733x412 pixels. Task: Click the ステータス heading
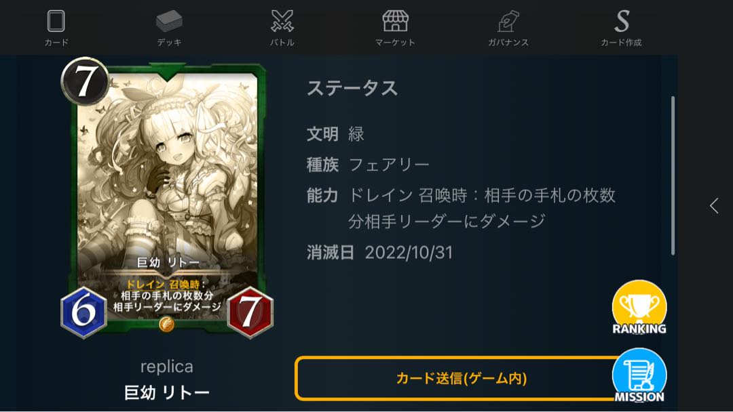pos(352,88)
